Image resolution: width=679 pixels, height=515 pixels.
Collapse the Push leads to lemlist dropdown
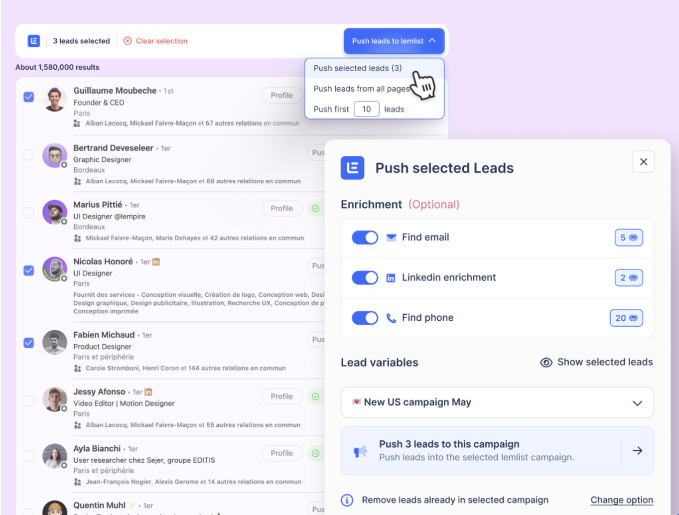394,41
